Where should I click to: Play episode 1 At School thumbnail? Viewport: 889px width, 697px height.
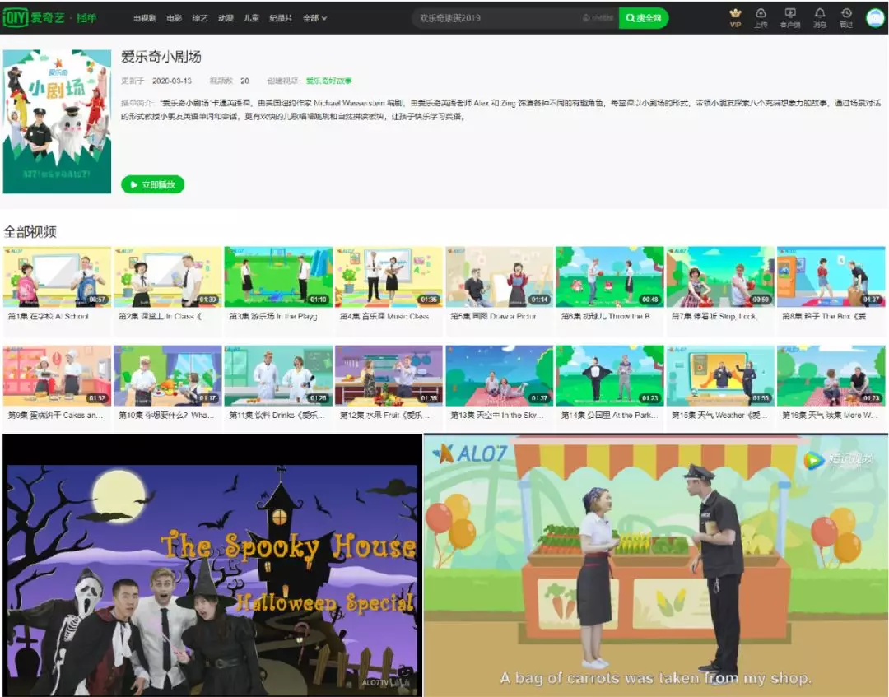coord(57,277)
